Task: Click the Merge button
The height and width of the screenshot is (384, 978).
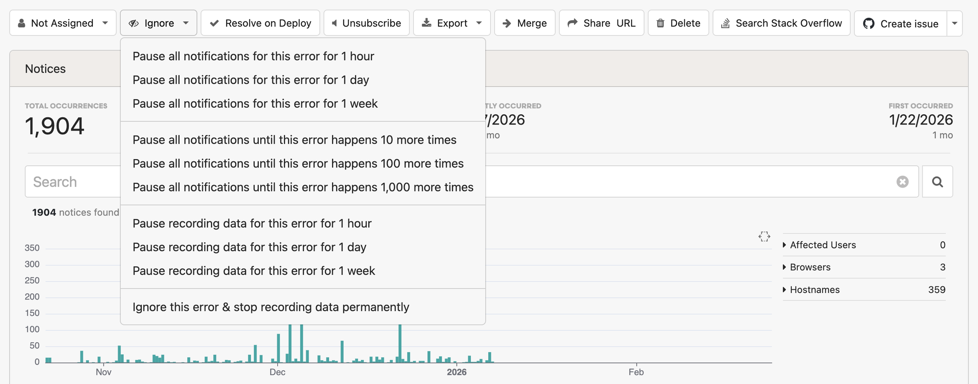Action: point(525,23)
